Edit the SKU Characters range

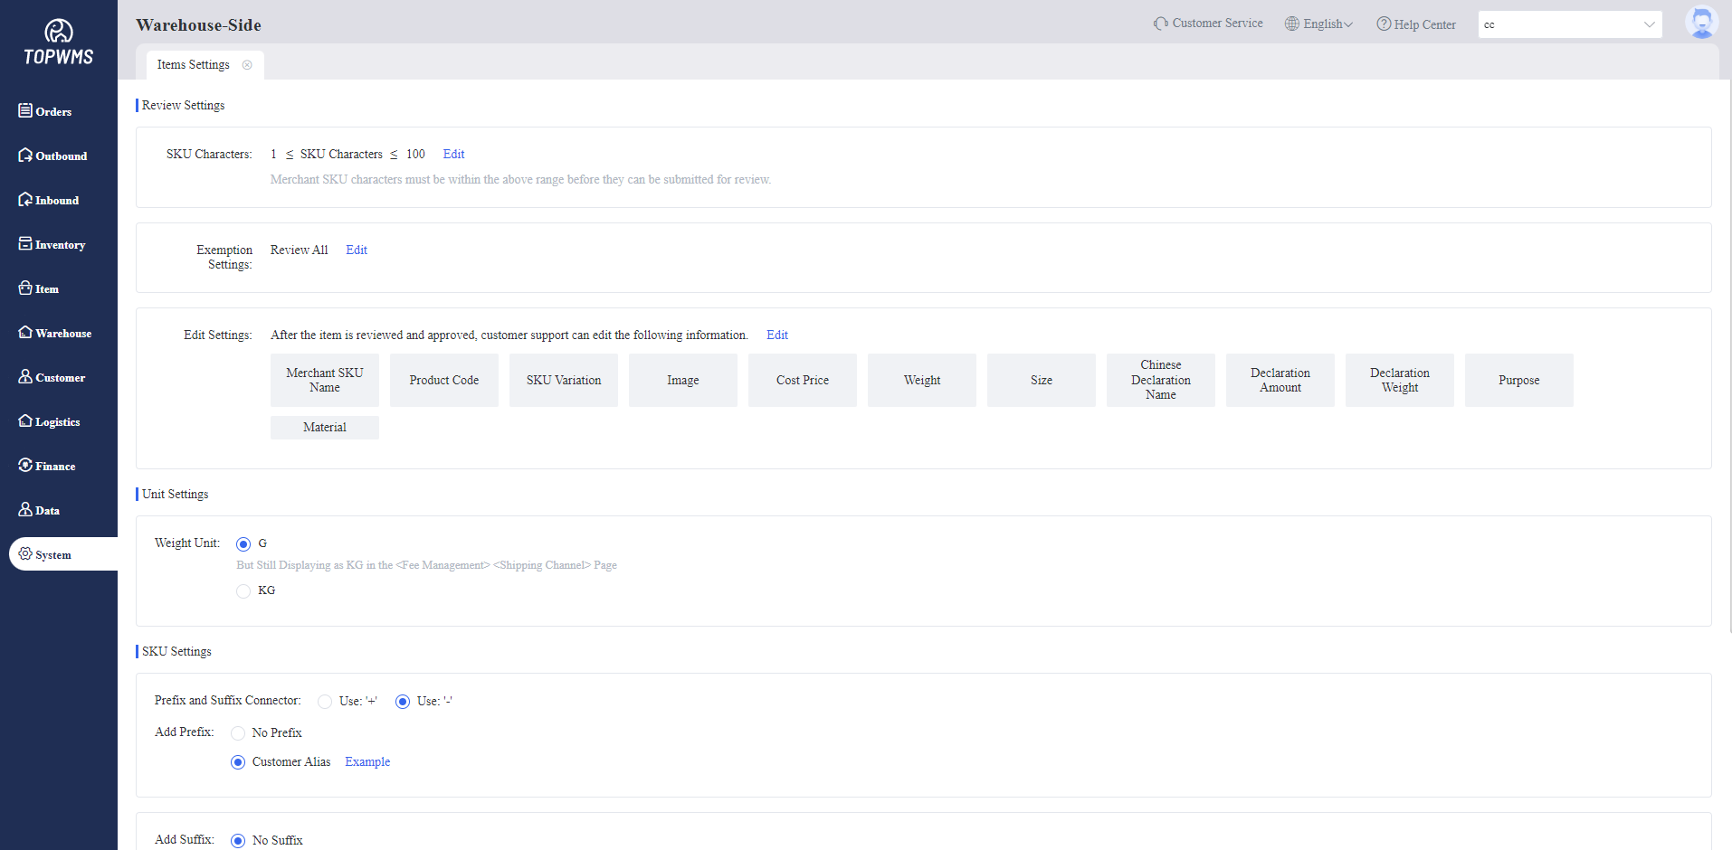[453, 155]
